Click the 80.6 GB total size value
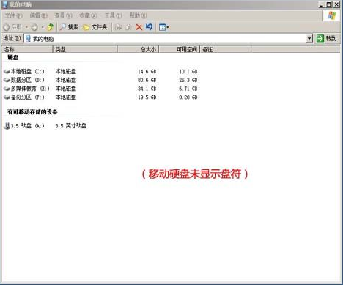The width and height of the screenshot is (343, 285). pos(147,80)
